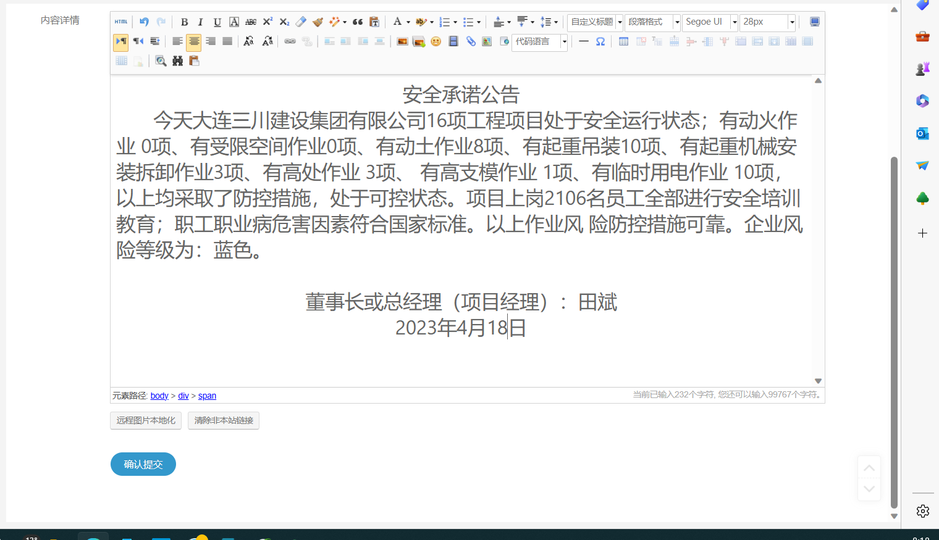The width and height of the screenshot is (939, 540).
Task: Open search and replace binoculars
Action: [178, 60]
